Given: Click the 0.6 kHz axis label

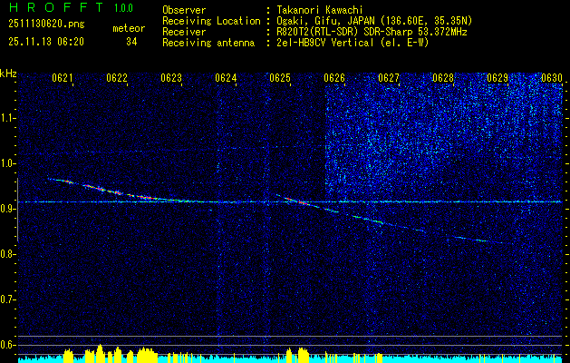Looking at the screenshot, I should click(x=7, y=345).
